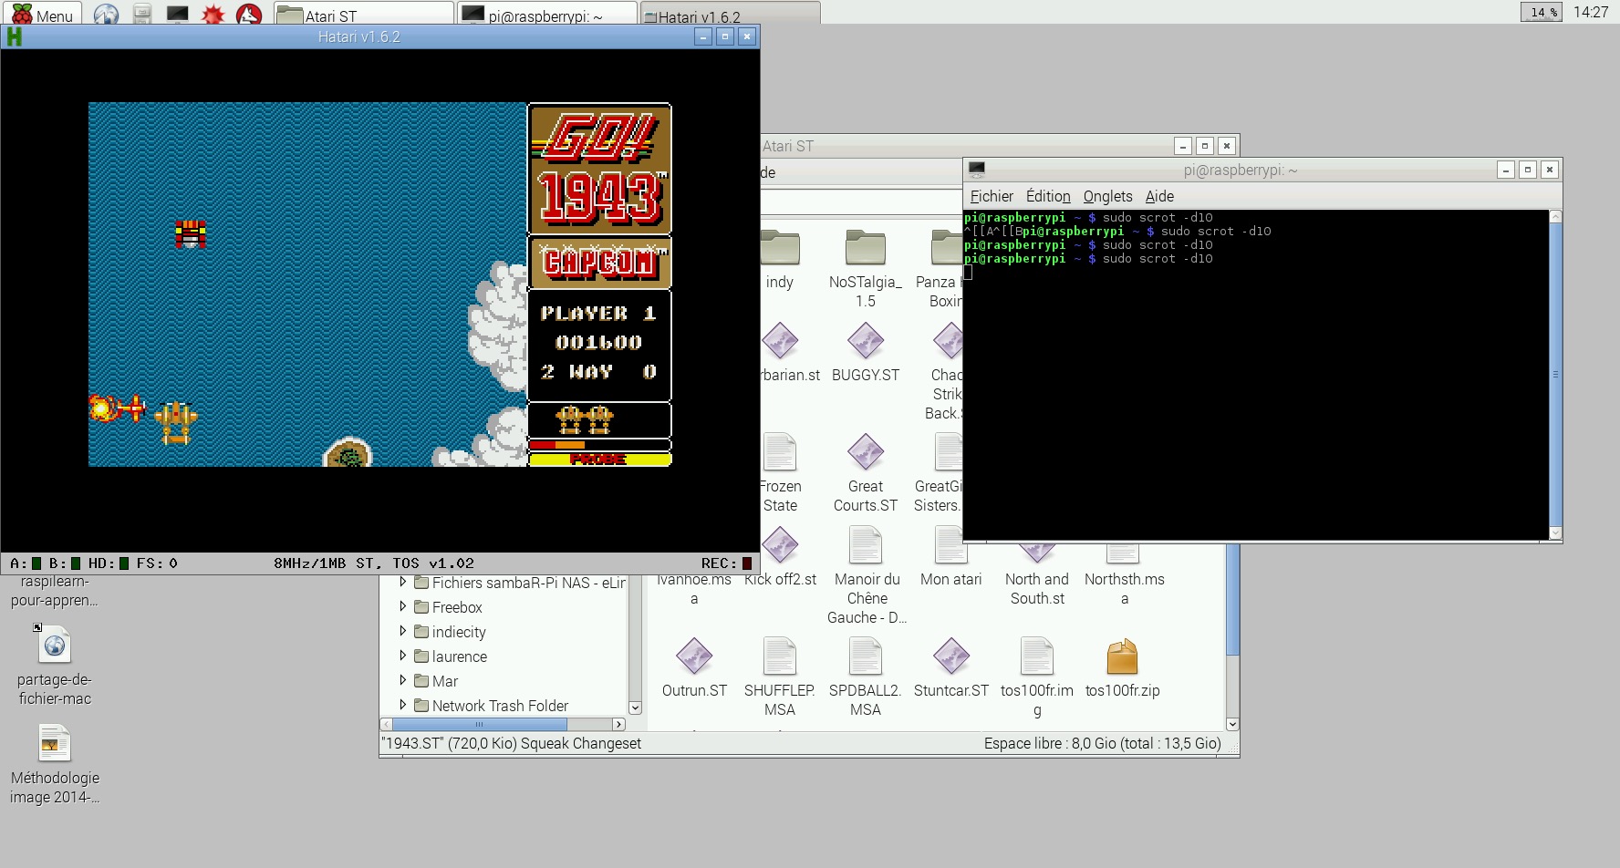The width and height of the screenshot is (1620, 868).
Task: Click the 1943 logo in the game
Action: (x=600, y=198)
